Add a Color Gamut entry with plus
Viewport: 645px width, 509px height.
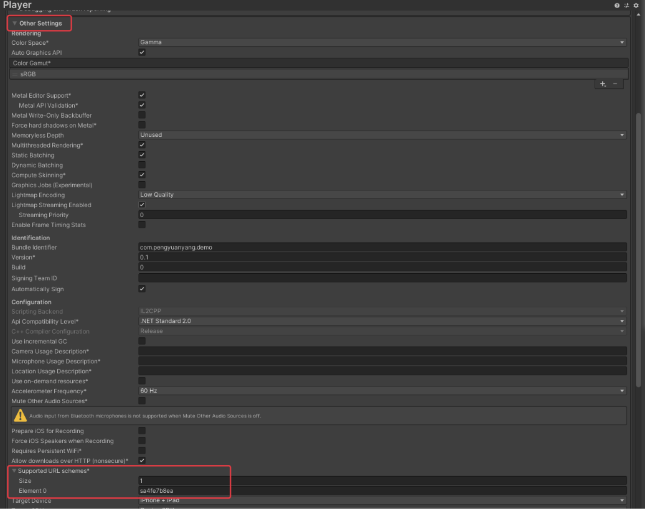click(603, 84)
